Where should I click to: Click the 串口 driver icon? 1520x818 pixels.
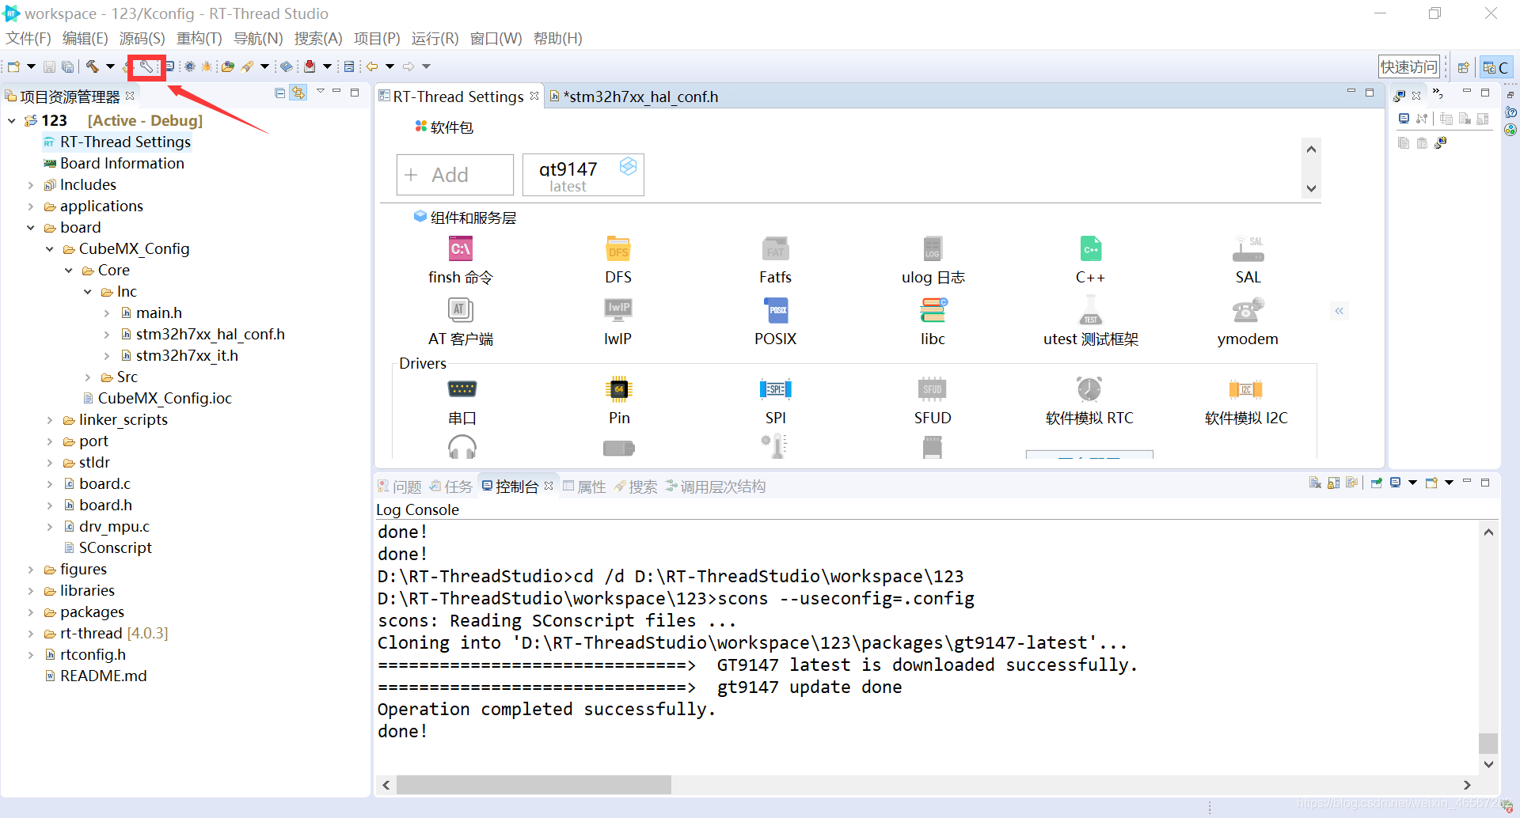tap(462, 388)
